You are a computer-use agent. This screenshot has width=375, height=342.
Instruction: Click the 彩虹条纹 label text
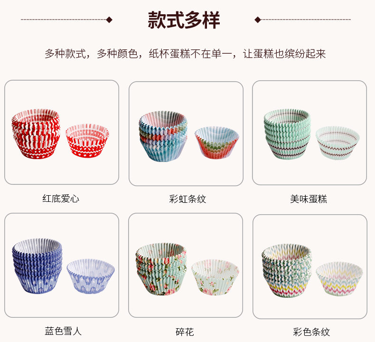(x=187, y=199)
